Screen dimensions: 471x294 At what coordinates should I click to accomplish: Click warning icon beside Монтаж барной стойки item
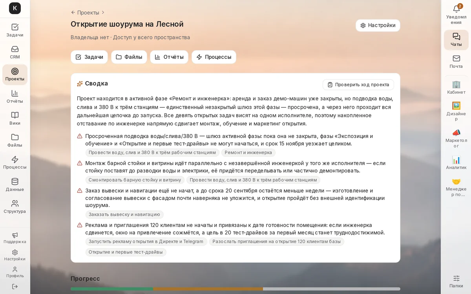tap(80, 163)
